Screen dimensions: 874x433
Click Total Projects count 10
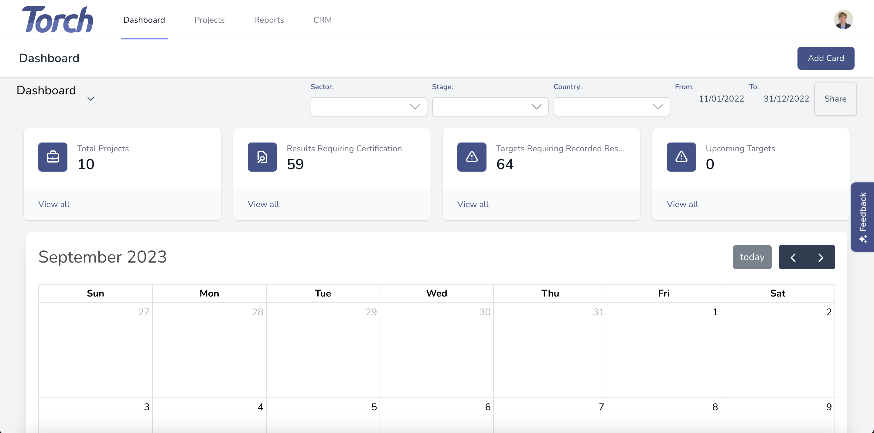tap(86, 164)
